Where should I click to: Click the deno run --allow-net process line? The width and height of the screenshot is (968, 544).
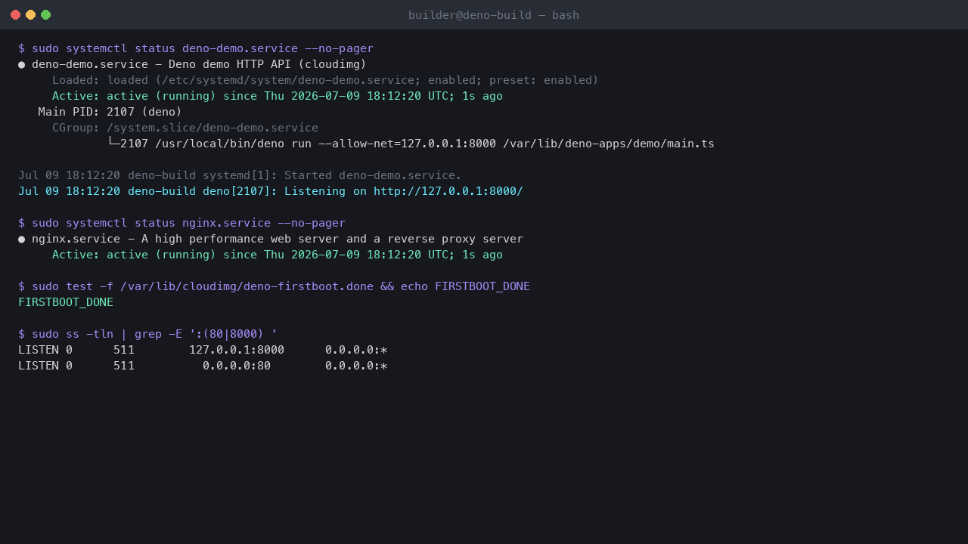point(411,144)
